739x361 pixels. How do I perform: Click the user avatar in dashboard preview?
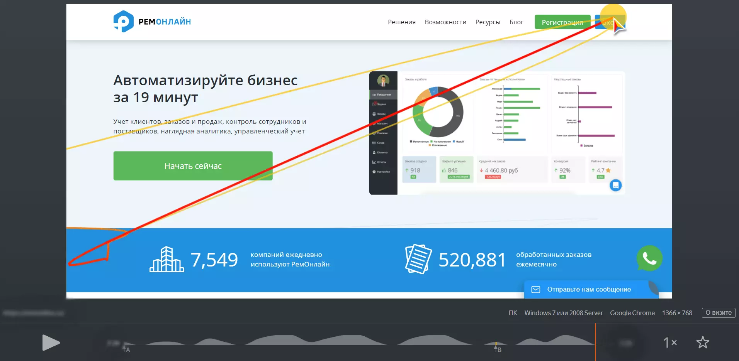[383, 81]
